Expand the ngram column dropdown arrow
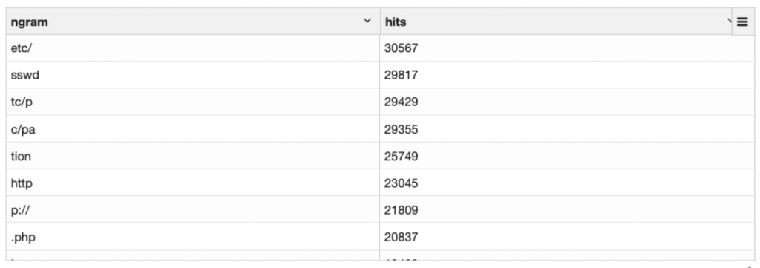The width and height of the screenshot is (760, 268). coord(367,21)
